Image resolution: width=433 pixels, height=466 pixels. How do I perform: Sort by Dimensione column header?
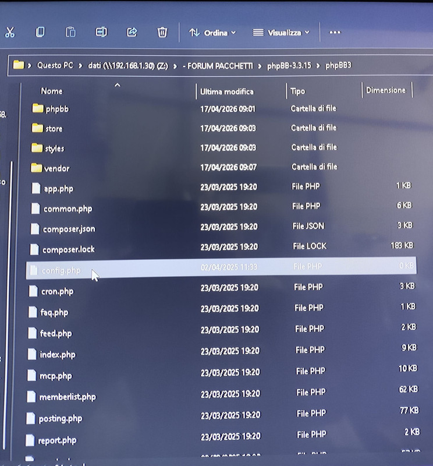pyautogui.click(x=385, y=90)
